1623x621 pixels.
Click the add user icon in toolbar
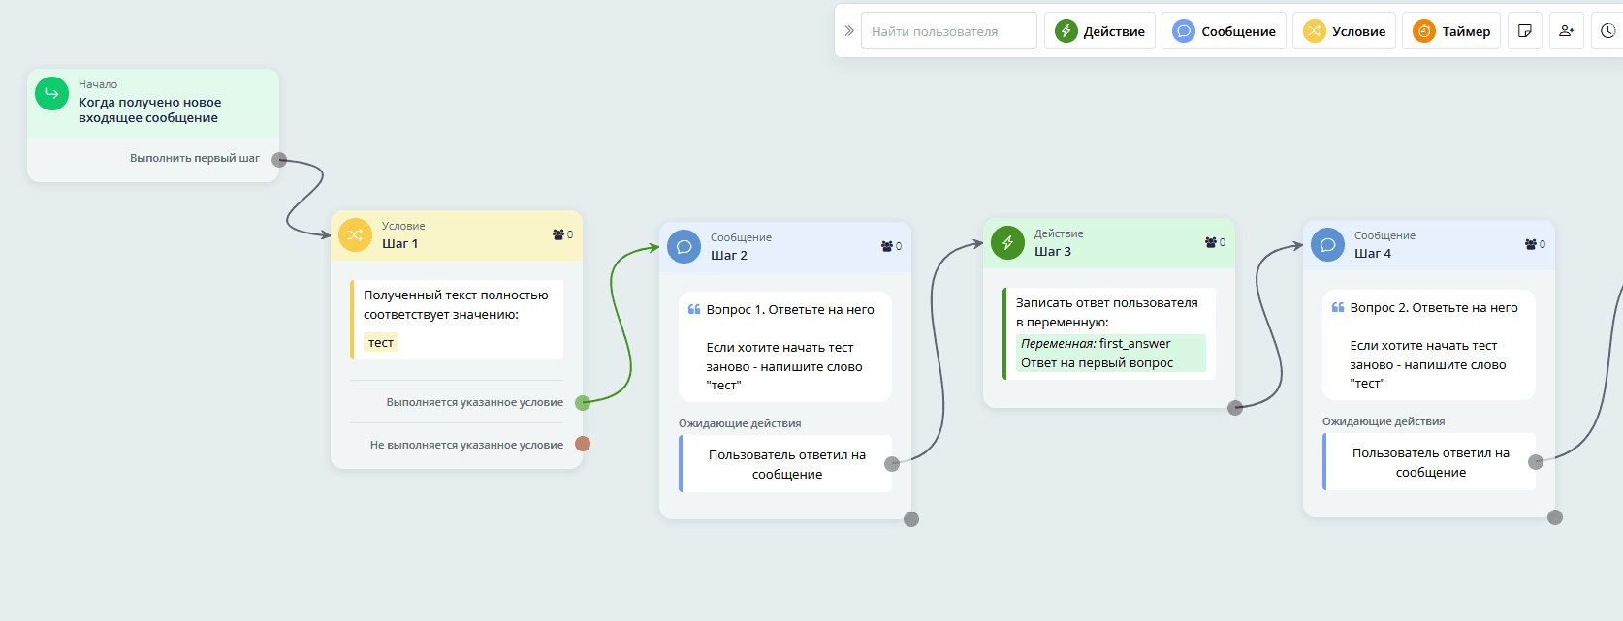1567,31
